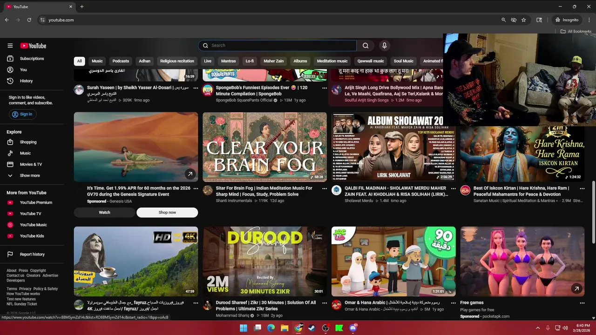
Task: Select the Lo-fi filter chip
Action: click(250, 61)
